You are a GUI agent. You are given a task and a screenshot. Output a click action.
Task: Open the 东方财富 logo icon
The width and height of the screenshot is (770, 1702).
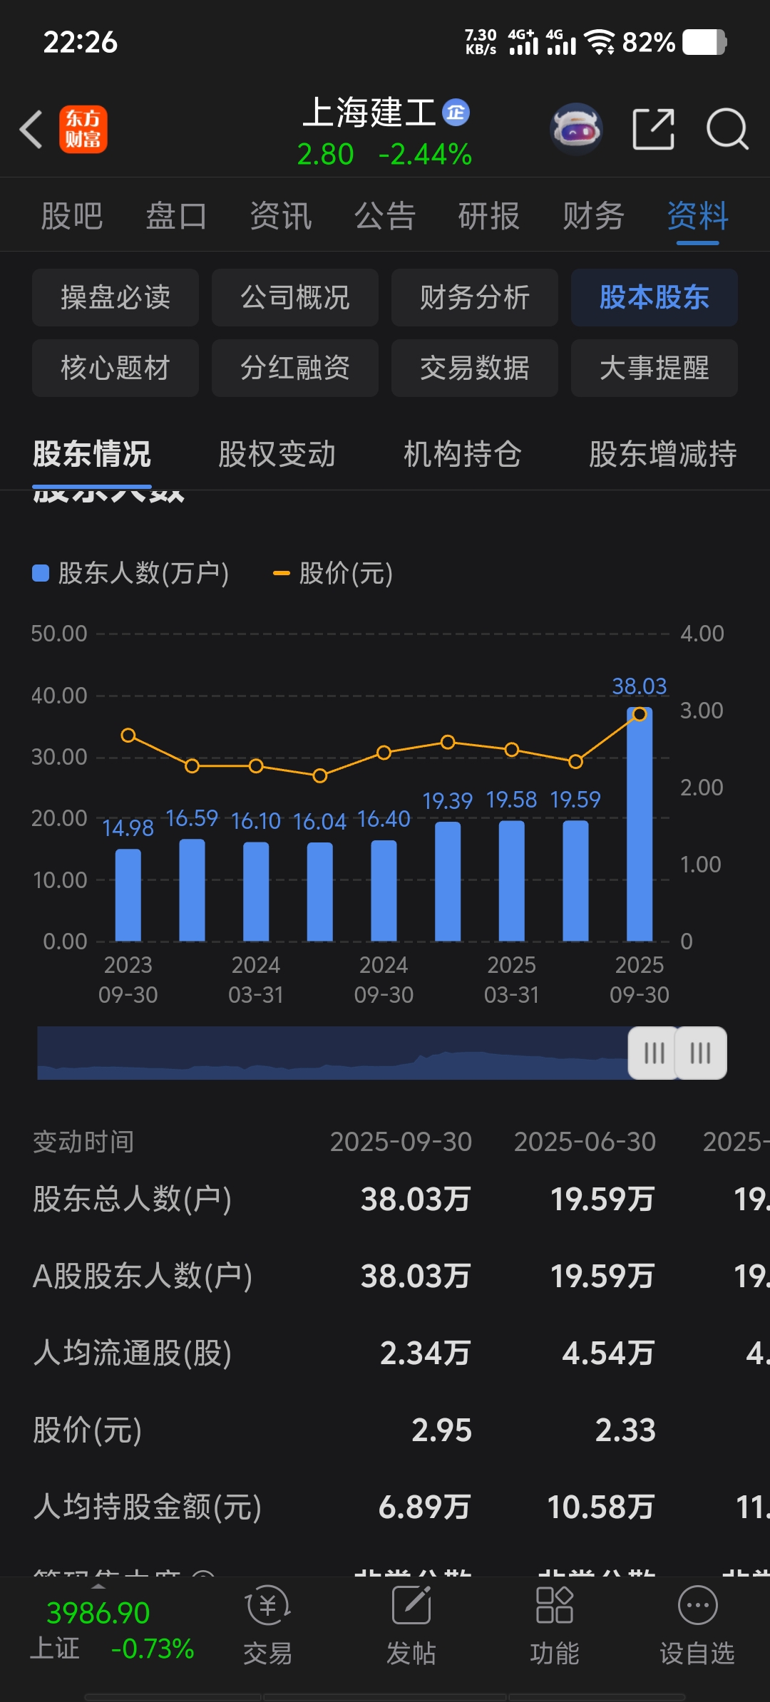click(83, 130)
